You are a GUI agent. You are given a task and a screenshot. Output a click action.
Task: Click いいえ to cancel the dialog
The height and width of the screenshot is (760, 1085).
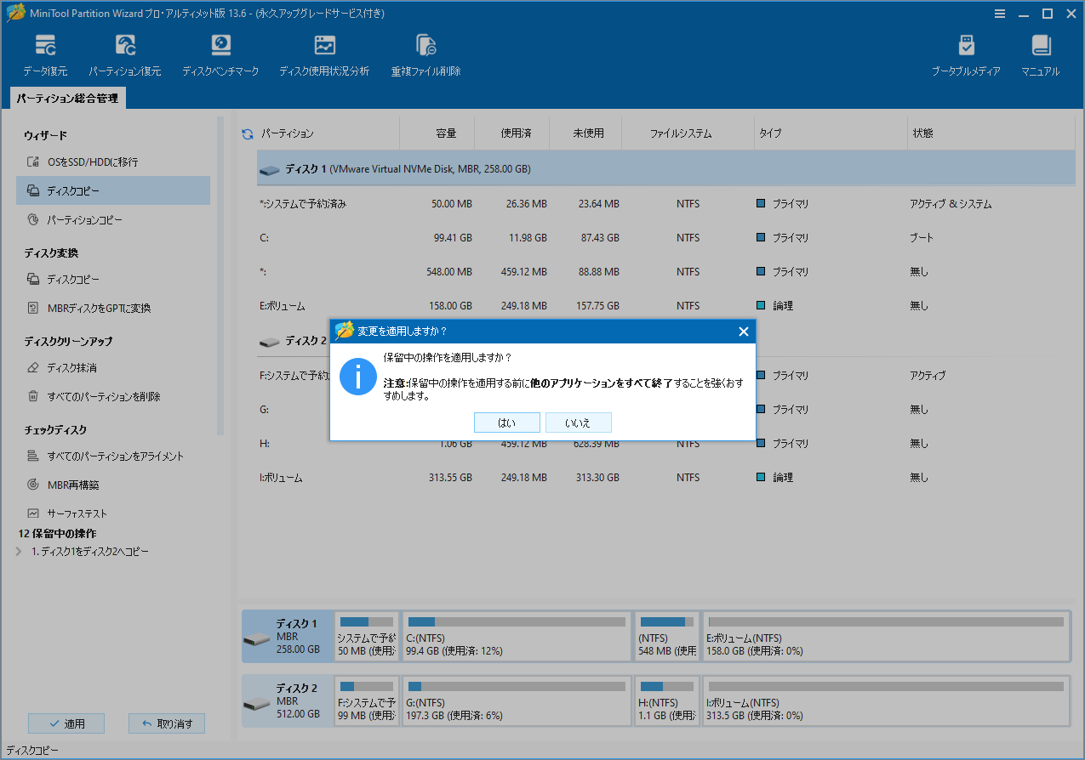click(x=578, y=423)
